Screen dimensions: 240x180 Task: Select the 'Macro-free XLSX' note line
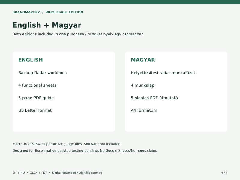(x=67, y=144)
